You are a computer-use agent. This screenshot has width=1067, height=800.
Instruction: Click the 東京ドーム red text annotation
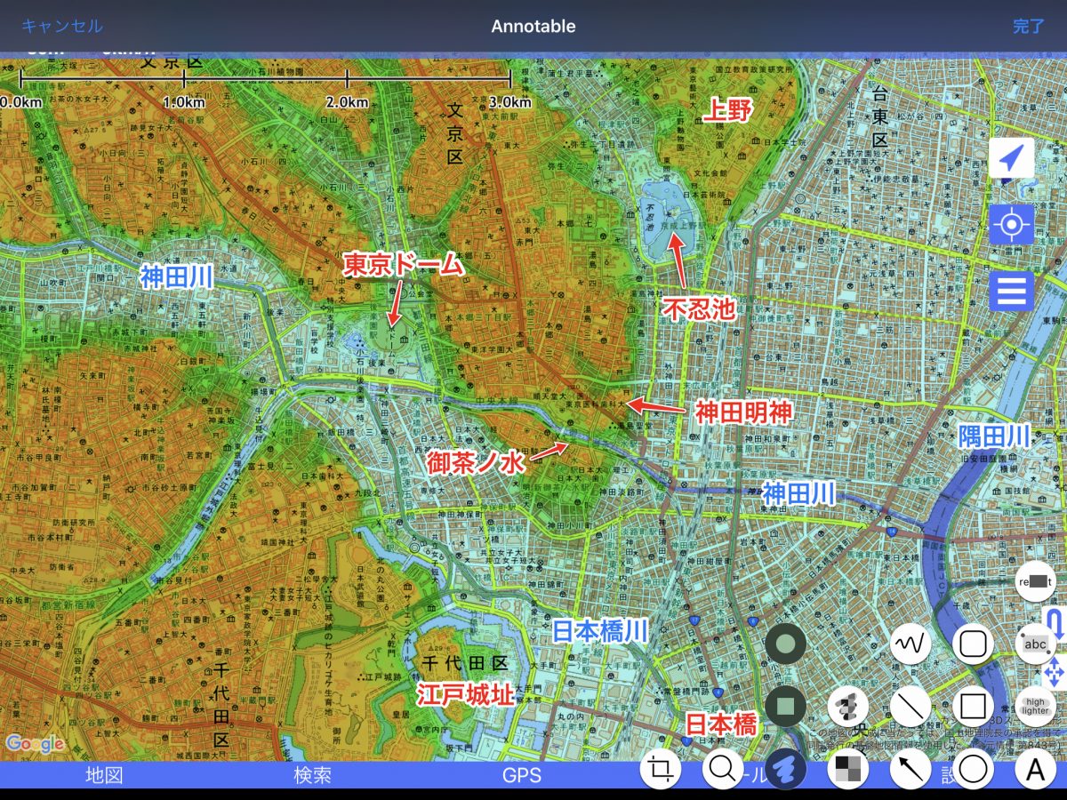point(404,265)
